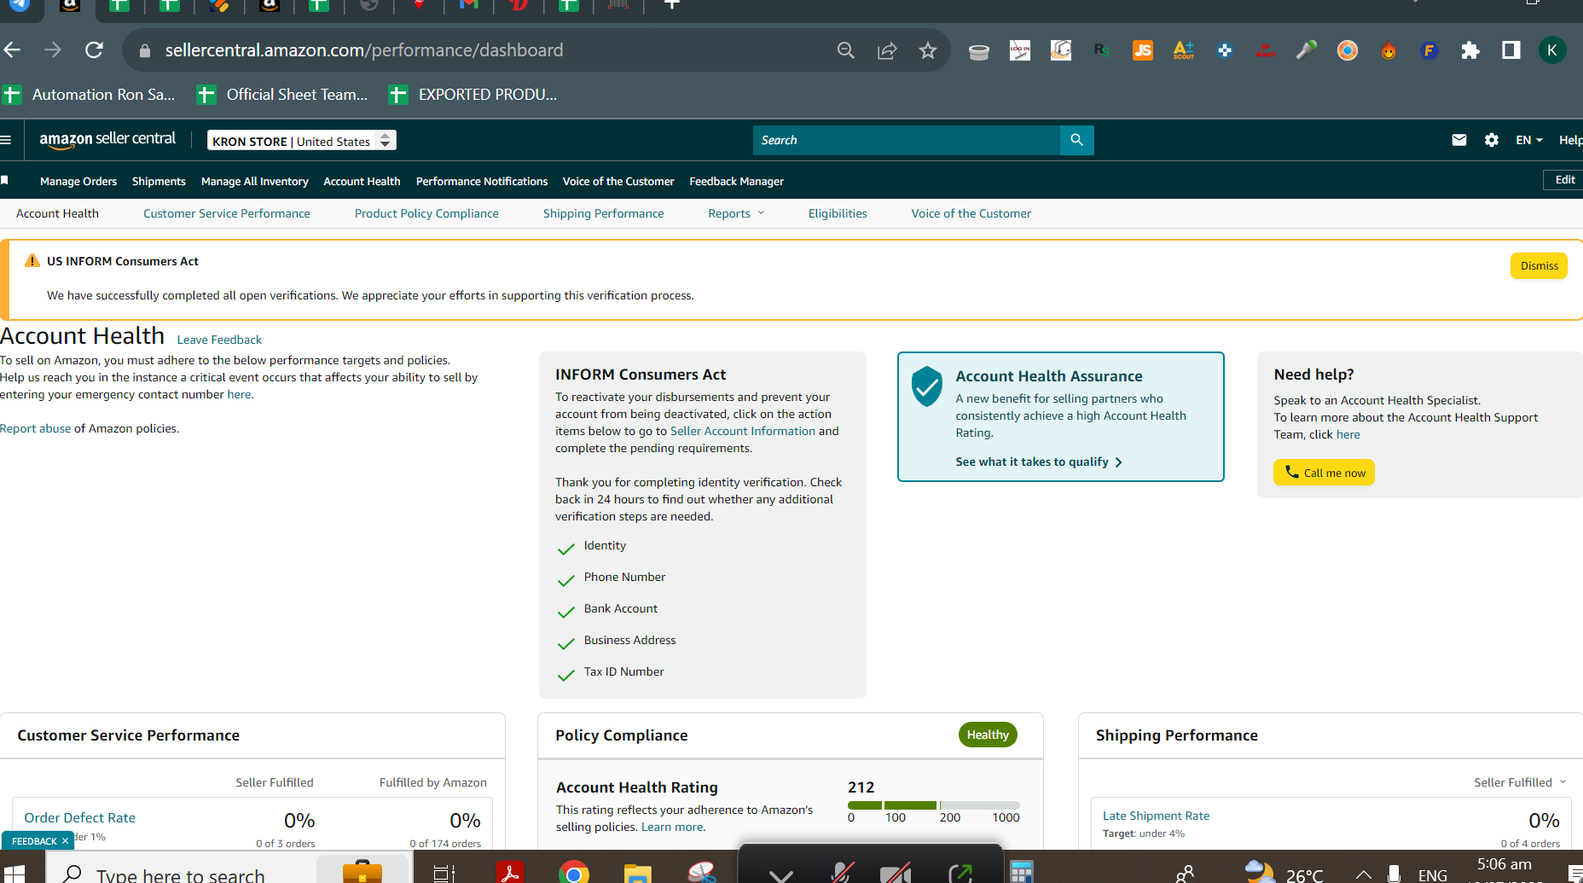Switch to Product Policy Compliance tab

coord(426,213)
